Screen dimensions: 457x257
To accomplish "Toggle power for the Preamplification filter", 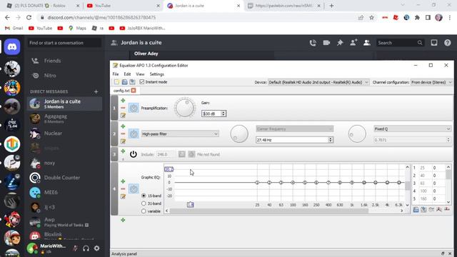I will (134, 108).
